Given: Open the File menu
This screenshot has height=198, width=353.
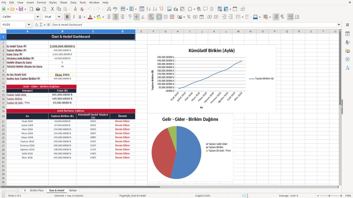Looking at the screenshot, I should pos(4,2).
